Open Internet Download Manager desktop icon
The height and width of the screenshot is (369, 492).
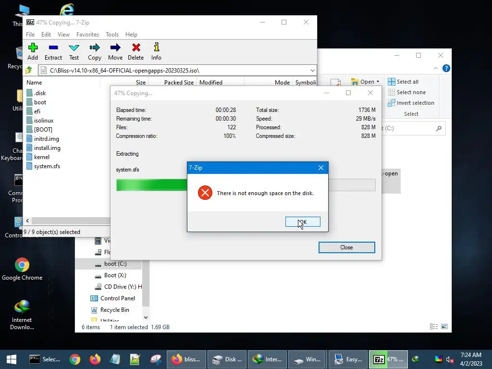point(22,315)
